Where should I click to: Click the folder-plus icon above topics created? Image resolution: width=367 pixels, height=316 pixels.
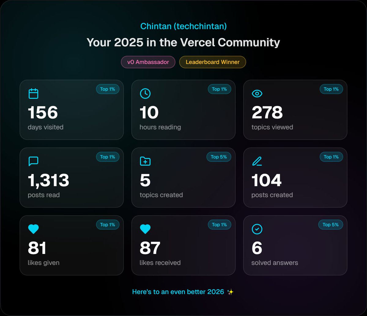tap(145, 161)
